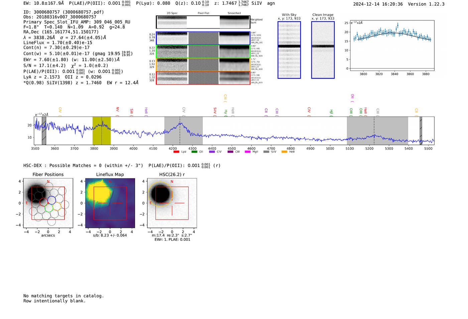Click the red fiber circle in Fiber Positions
This screenshot has height=319, width=468.
[44, 202]
